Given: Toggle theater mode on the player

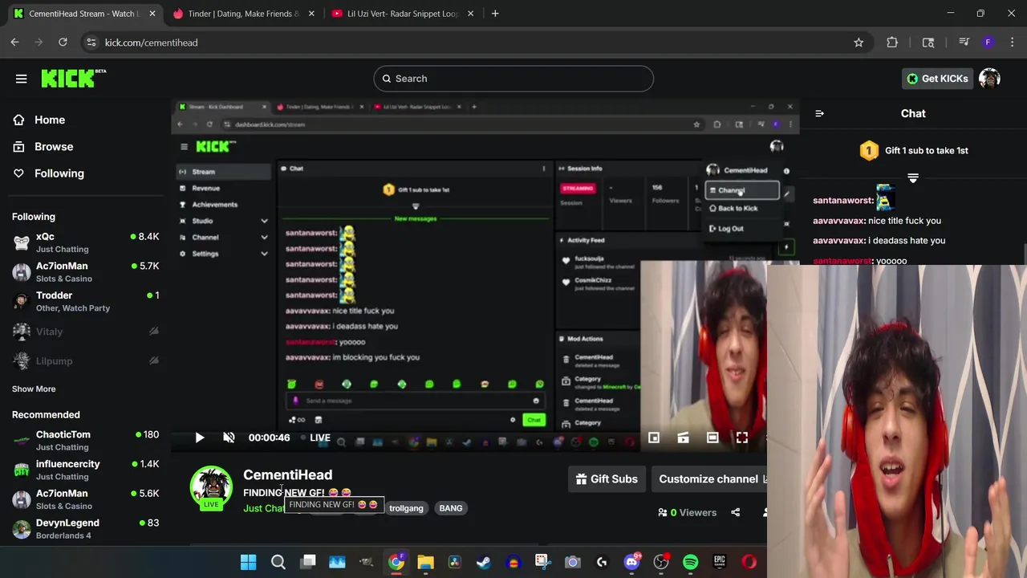Looking at the screenshot, I should coord(712,438).
